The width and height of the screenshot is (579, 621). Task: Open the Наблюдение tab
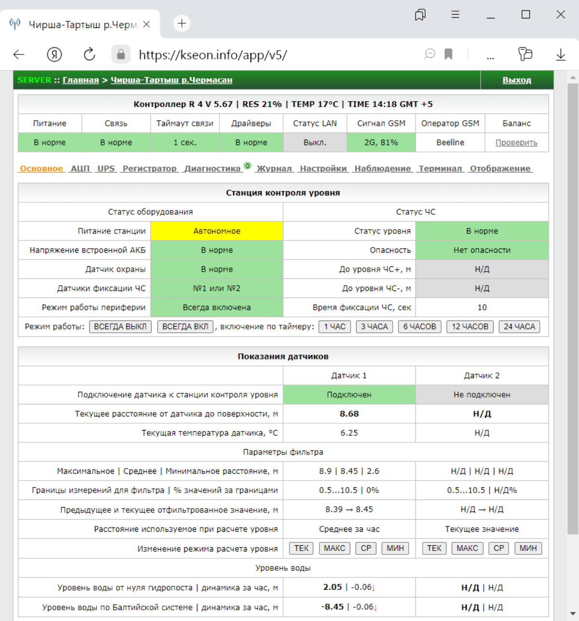383,168
